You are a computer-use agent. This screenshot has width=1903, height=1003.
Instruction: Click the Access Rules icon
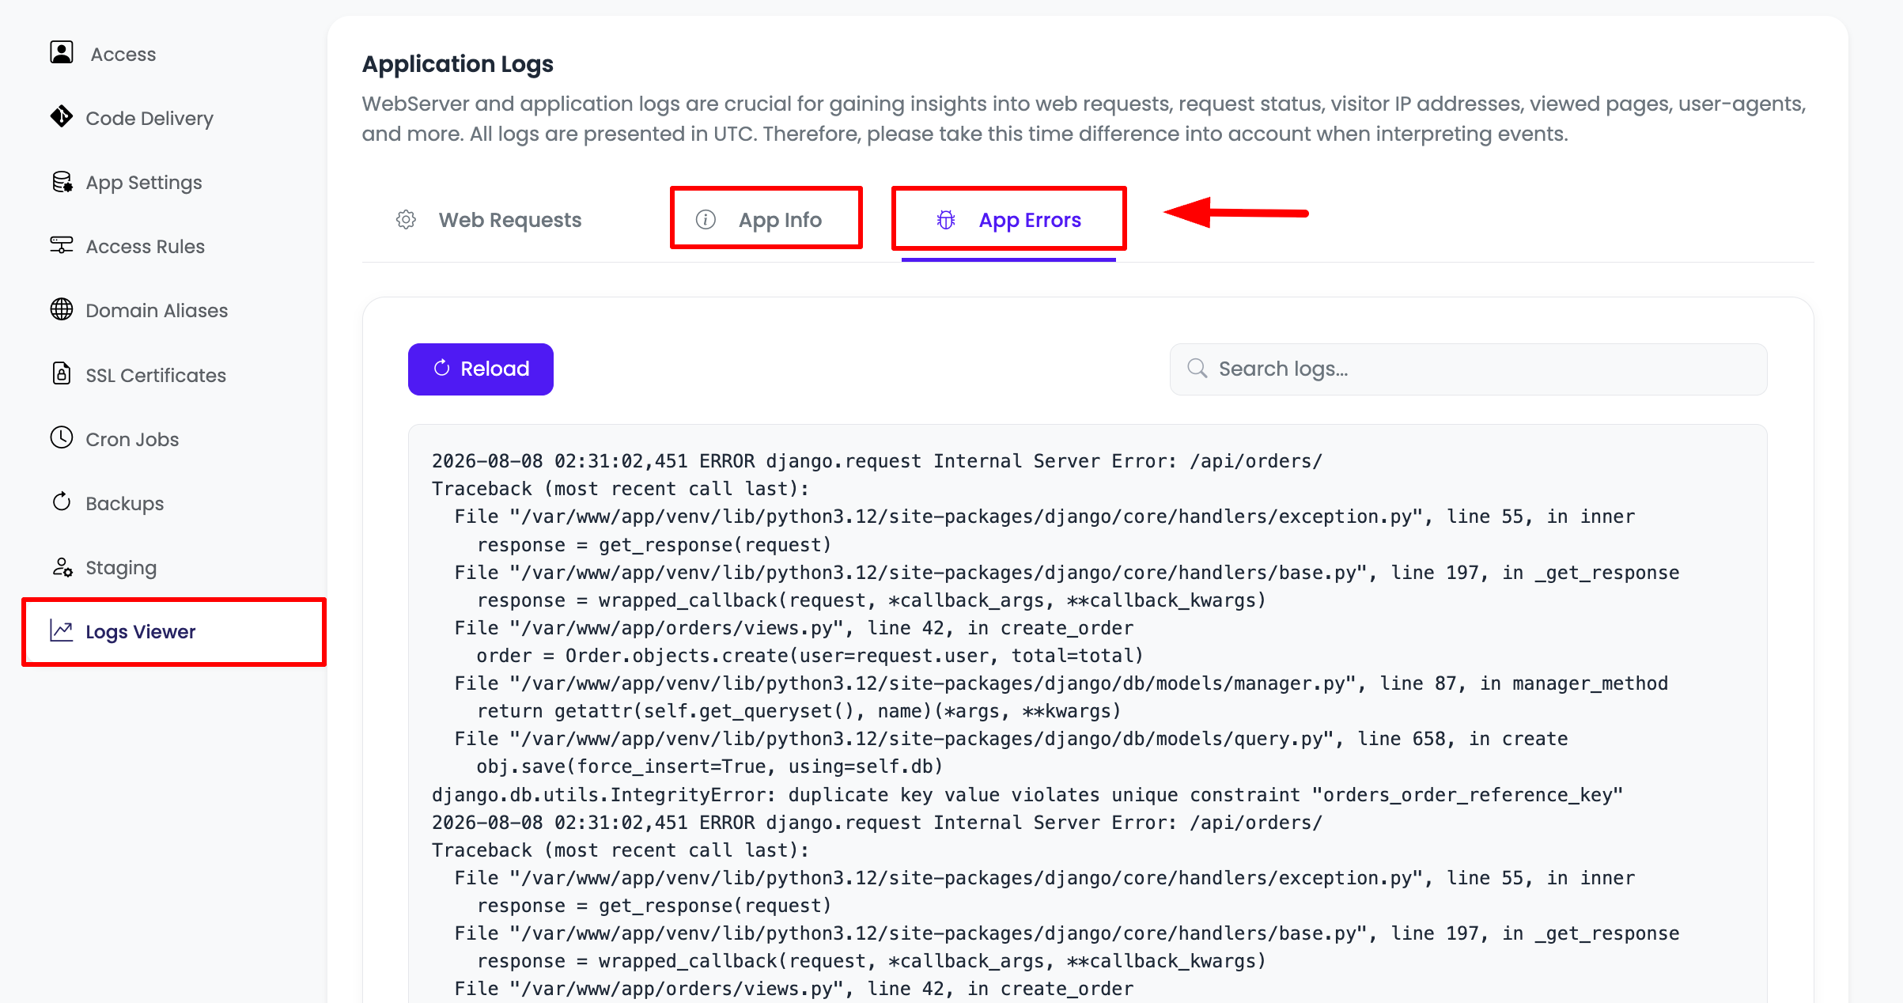click(x=62, y=245)
